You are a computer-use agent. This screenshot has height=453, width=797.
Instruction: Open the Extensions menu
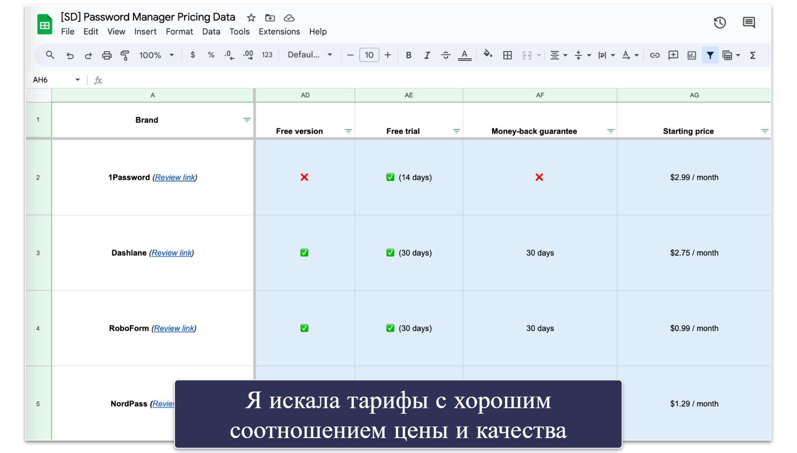279,32
